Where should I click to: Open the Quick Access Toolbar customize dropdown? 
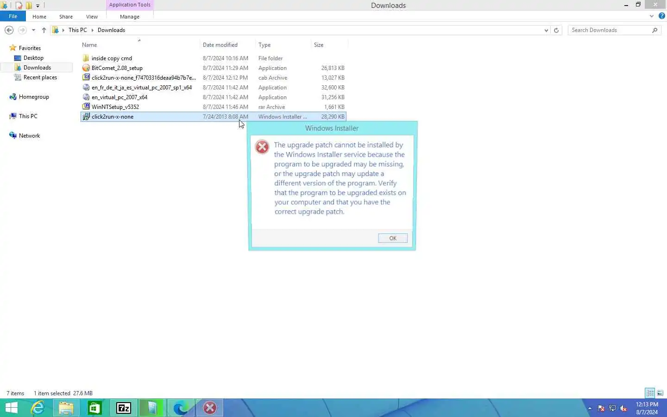[38, 6]
